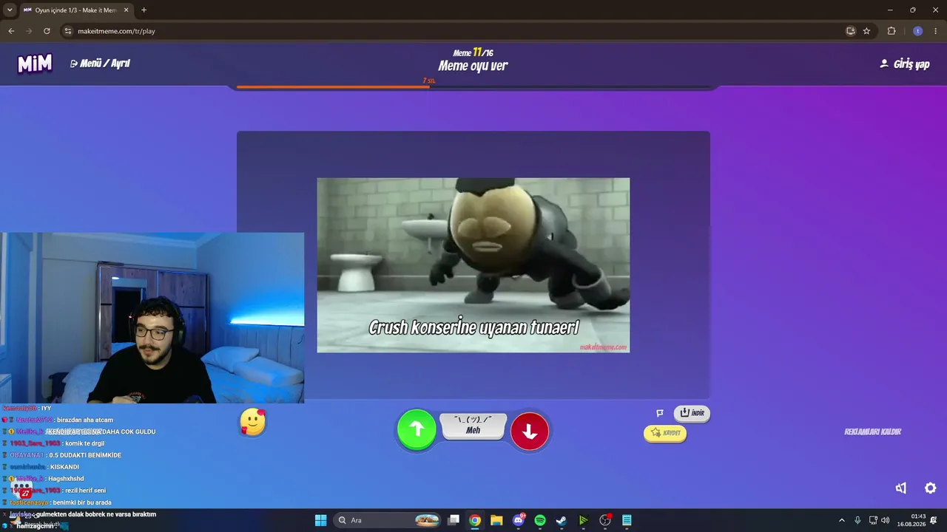Open the green play-arrow app on taskbar
This screenshot has width=947, height=532.
coord(583,520)
